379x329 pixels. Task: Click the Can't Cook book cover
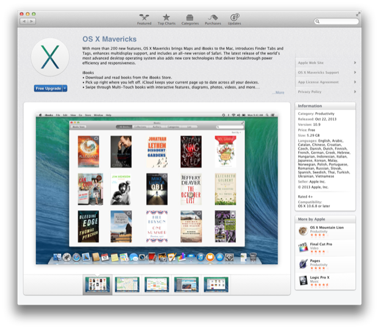point(90,189)
